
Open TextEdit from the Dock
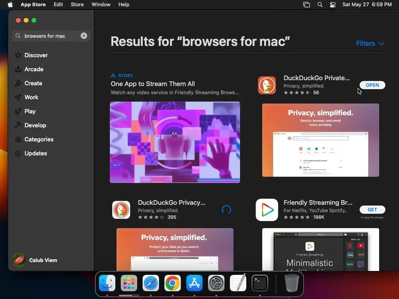[238, 283]
